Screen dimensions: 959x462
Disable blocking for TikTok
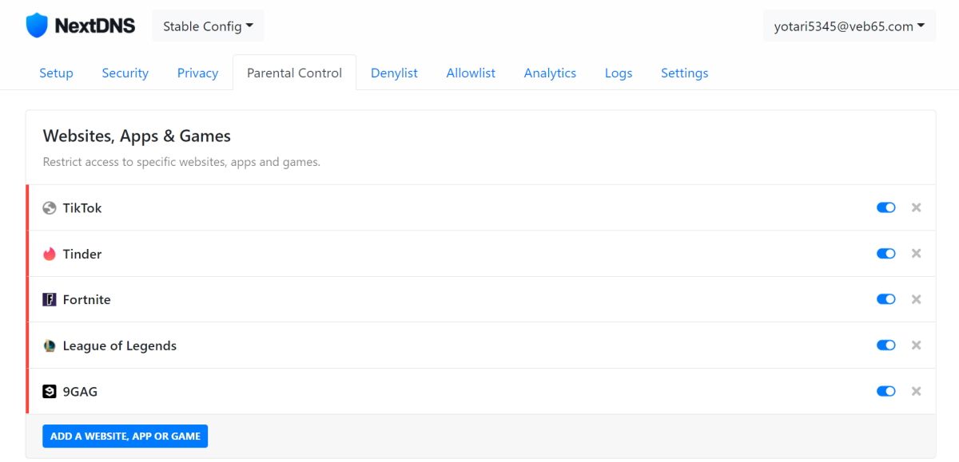[885, 207]
